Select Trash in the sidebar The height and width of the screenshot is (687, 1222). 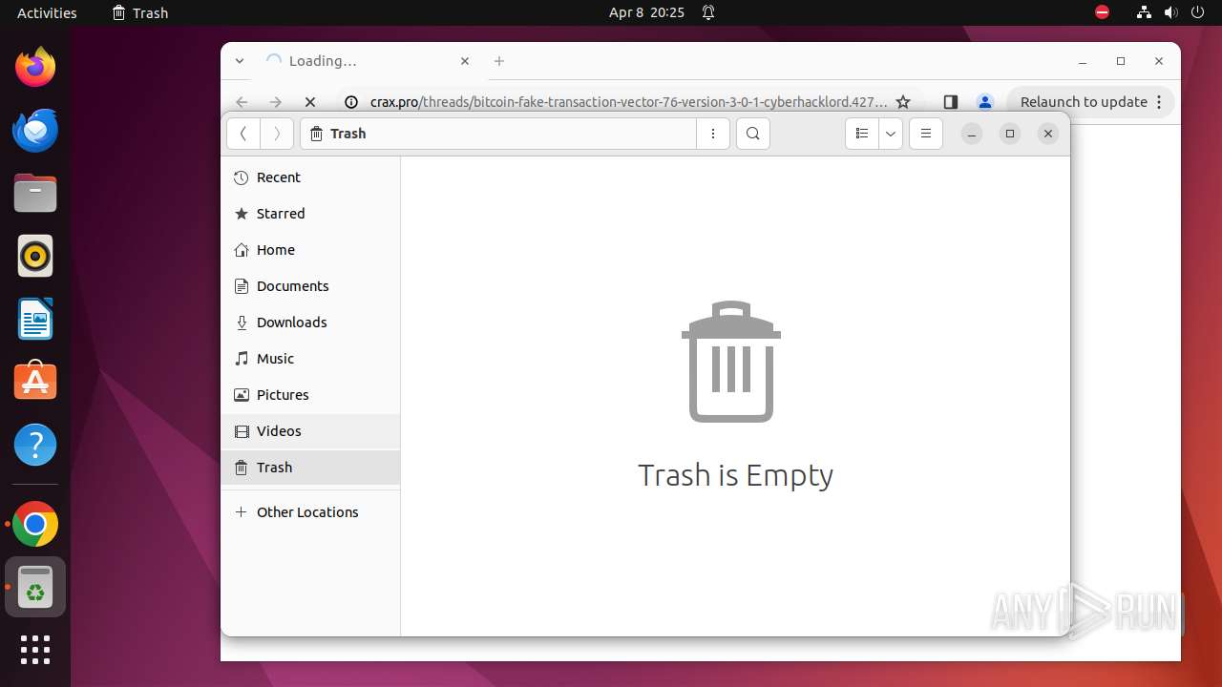point(310,468)
